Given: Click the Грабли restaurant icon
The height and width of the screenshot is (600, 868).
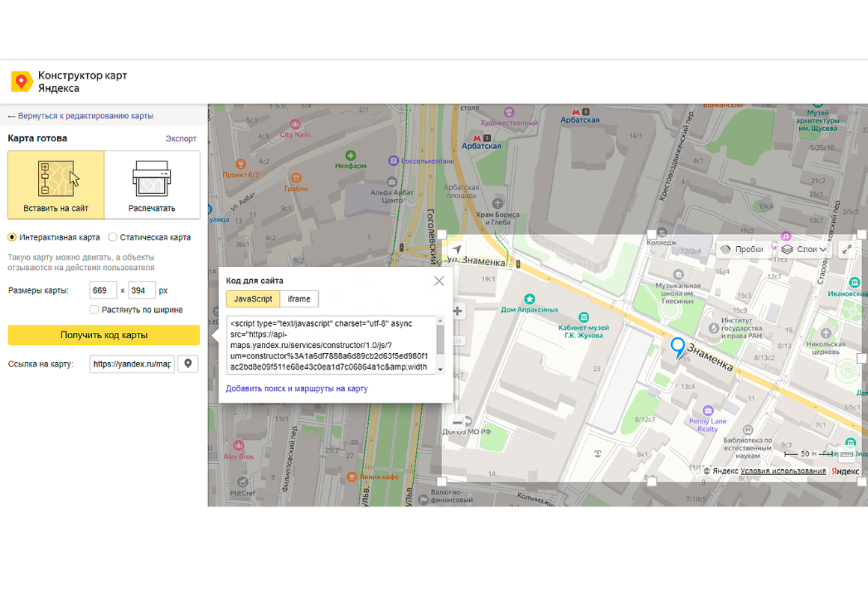Looking at the screenshot, I should coord(296,177).
